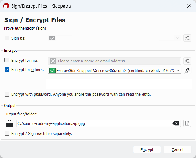
Task: Enable the Encrypt for me checkbox
Action: coord(7,60)
